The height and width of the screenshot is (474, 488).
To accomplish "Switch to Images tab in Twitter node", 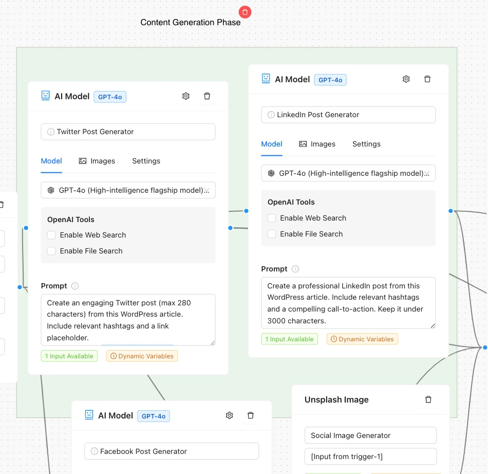I will coord(97,161).
